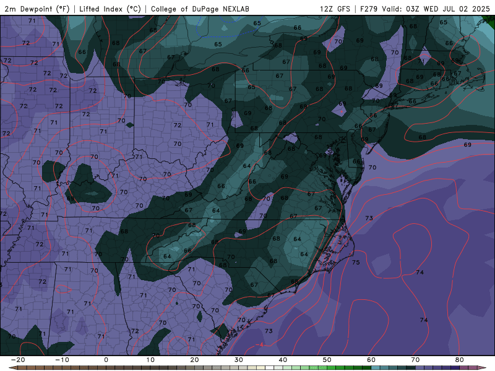Viewport: 495px width, 371px height.
Task: Click the 75 dewpoint value offshore
Action: point(356,262)
